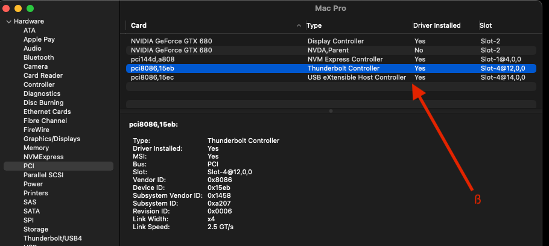Sort by Driver Installed column header
Screen dimensions: 549x246
pyautogui.click(x=436, y=26)
